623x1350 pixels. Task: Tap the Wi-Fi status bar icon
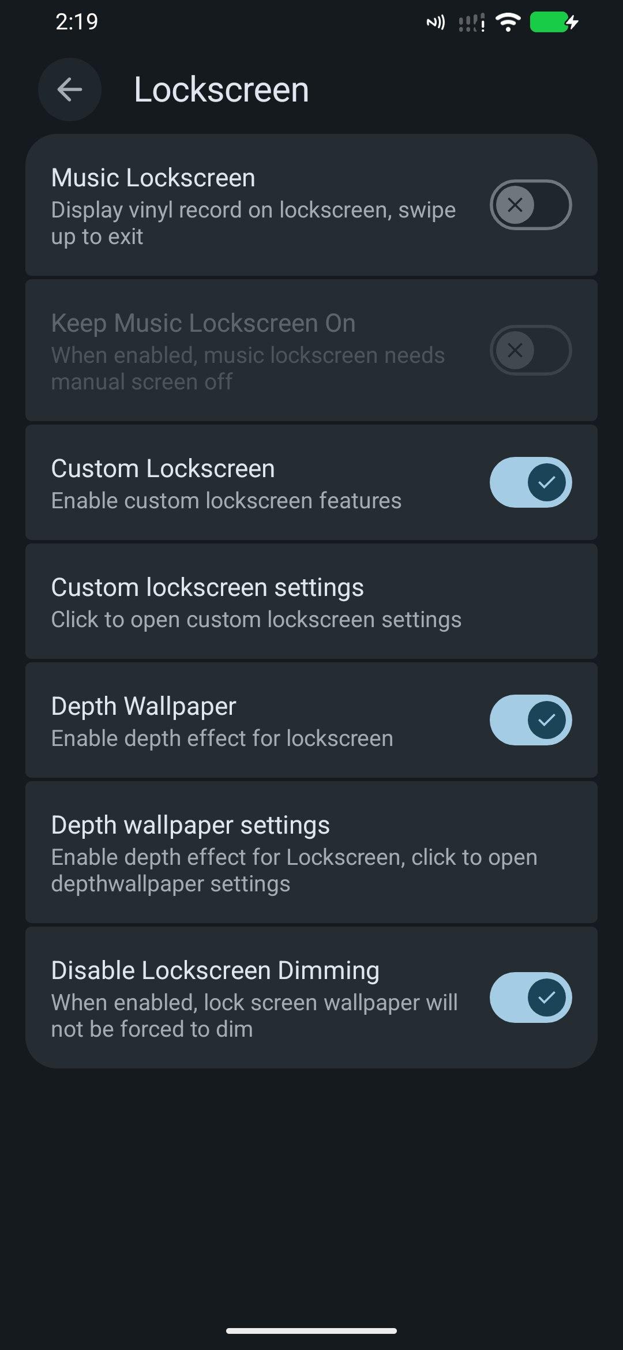click(x=508, y=22)
